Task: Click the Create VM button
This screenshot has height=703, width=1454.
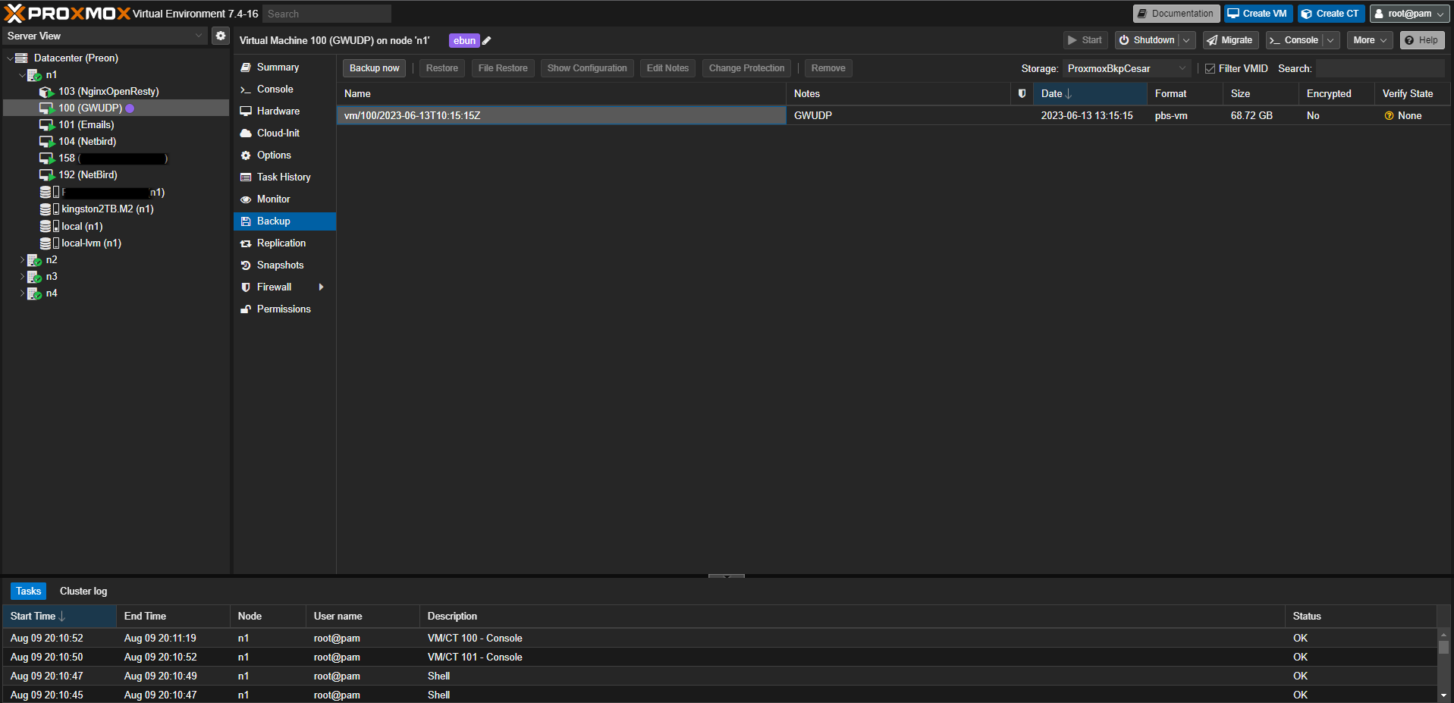Action: pos(1258,14)
